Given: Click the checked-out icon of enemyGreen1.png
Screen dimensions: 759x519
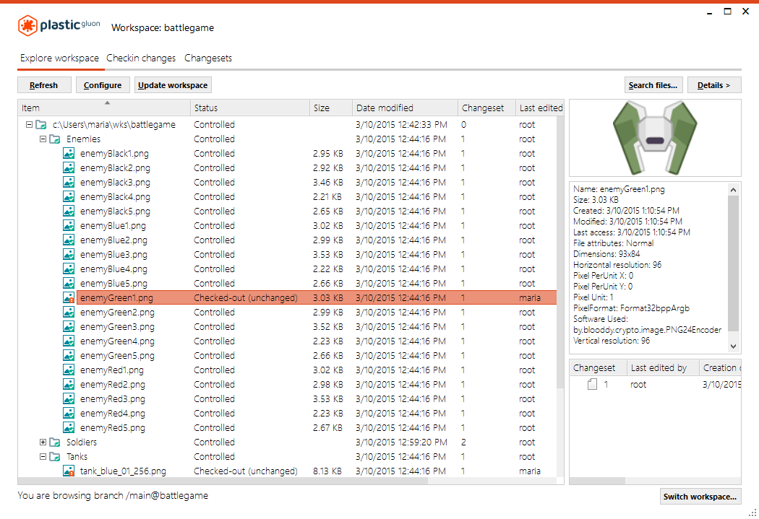Looking at the screenshot, I should click(69, 297).
